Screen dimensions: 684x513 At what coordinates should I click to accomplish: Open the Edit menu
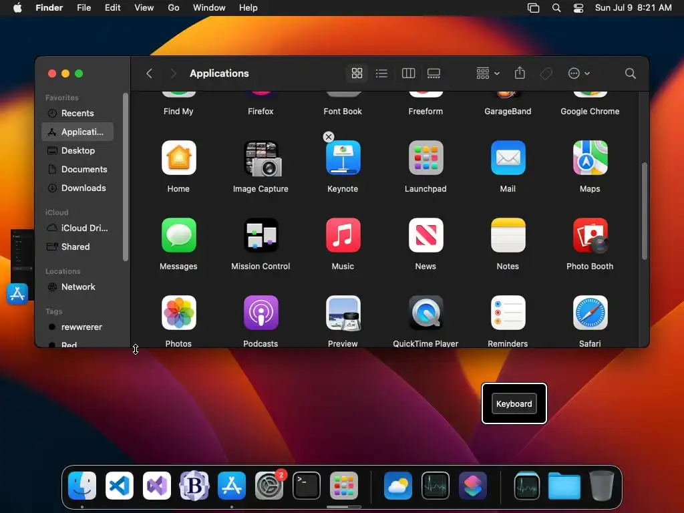112,8
